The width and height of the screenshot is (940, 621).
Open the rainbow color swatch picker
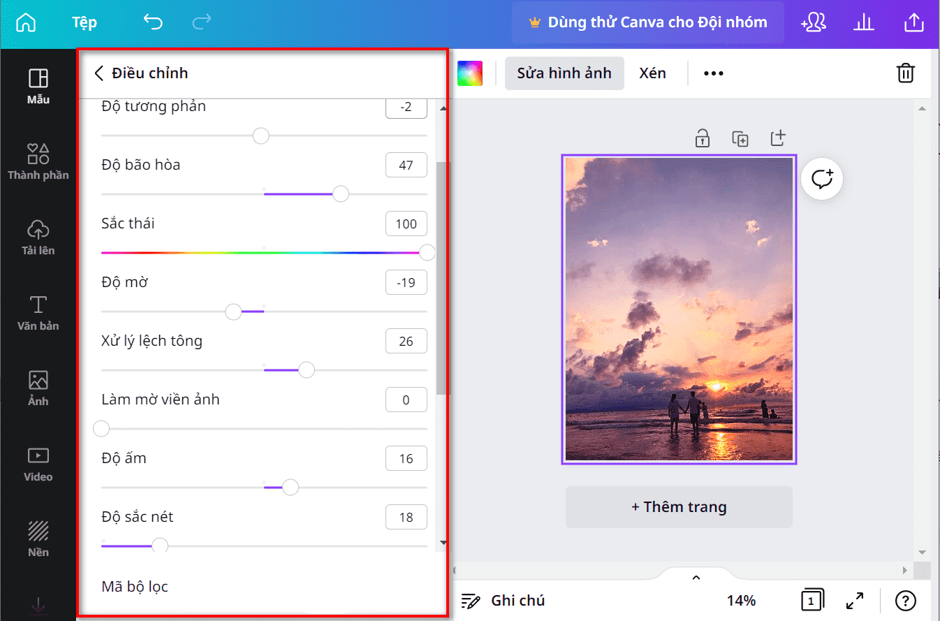(x=470, y=73)
